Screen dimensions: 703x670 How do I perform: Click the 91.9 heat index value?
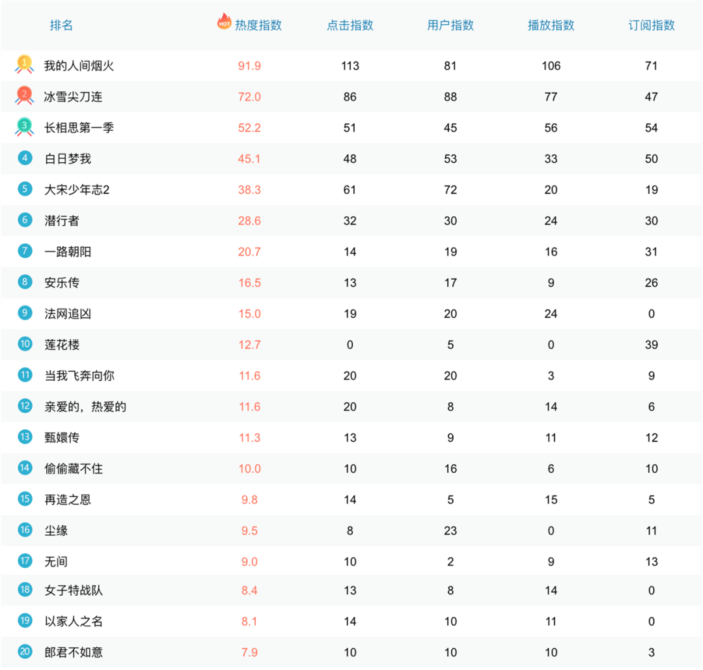point(249,66)
